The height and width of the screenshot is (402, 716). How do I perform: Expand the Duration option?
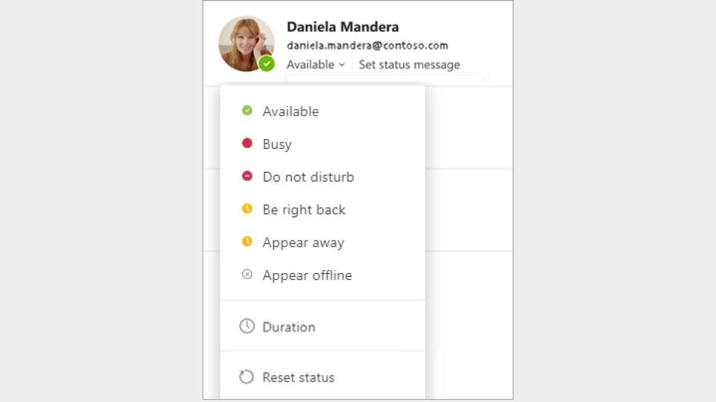pyautogui.click(x=288, y=327)
